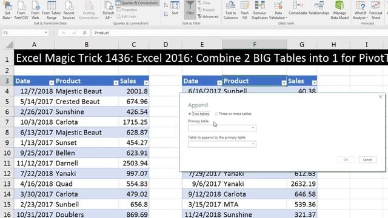Open the Name Box dropdown arrow

coord(46,33)
